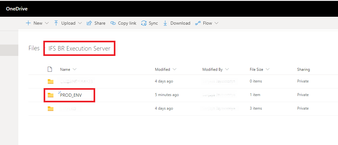
Task: Click the Copy link chain icon
Action: (113, 23)
